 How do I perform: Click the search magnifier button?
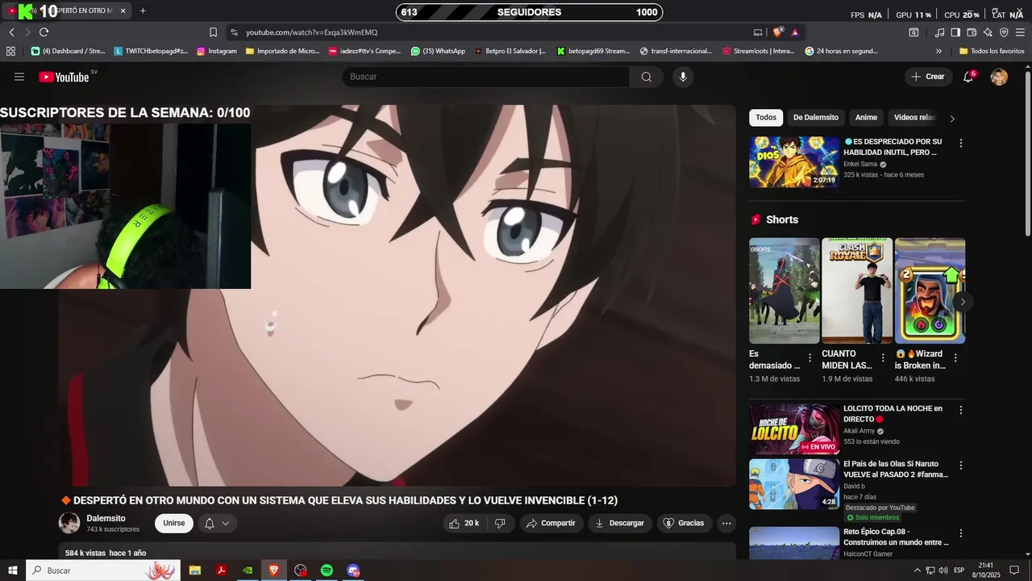tap(647, 77)
